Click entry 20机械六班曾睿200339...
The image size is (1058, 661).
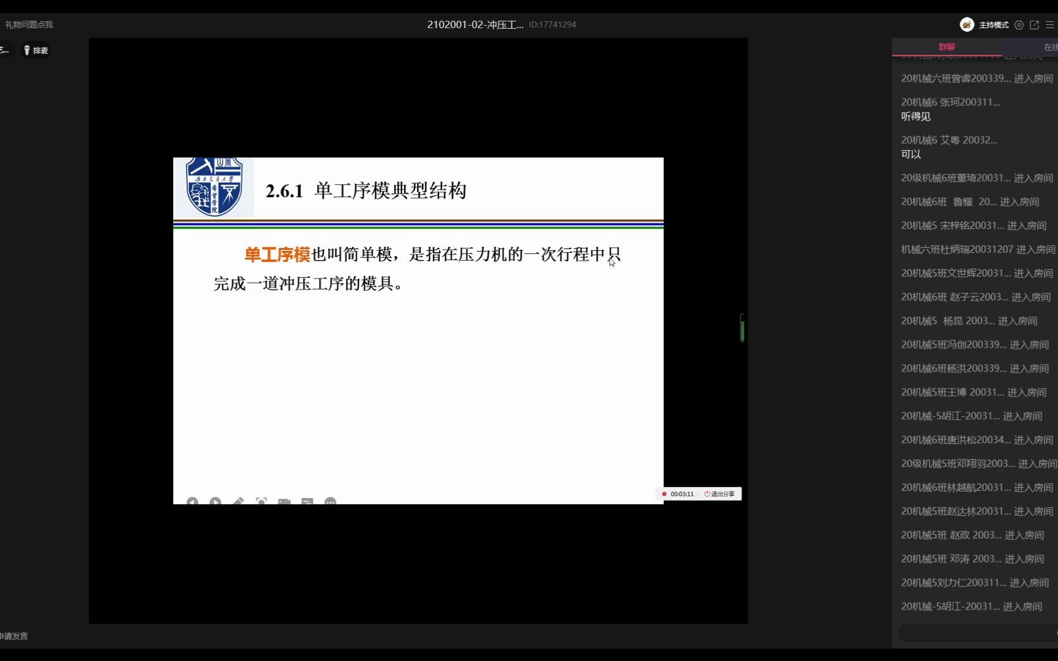977,78
